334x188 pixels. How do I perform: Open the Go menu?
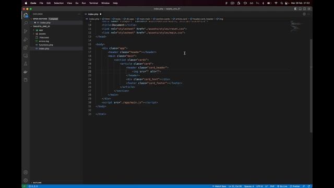click(77, 3)
